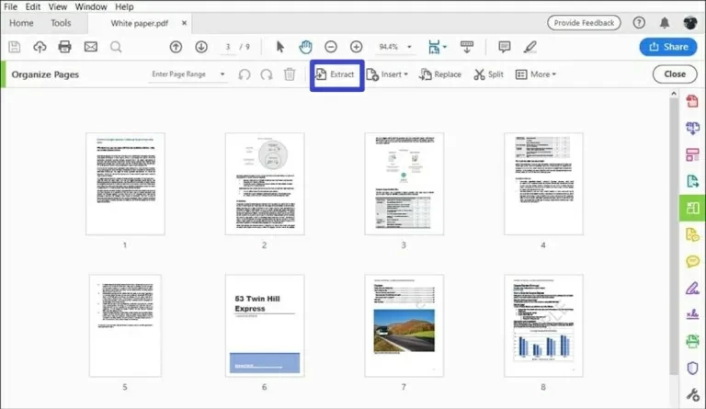Open Export PDF tool in sidebar

click(692, 181)
